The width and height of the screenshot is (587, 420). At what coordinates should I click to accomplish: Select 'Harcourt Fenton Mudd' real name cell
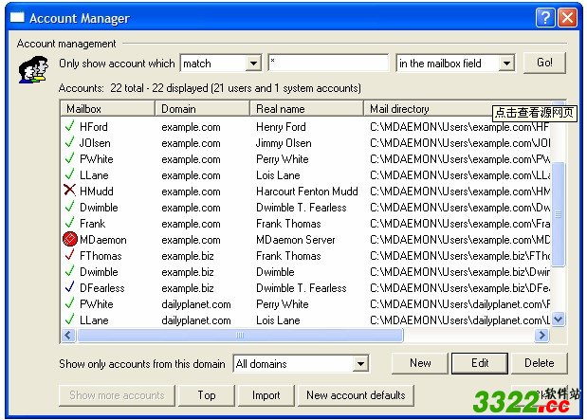point(307,192)
